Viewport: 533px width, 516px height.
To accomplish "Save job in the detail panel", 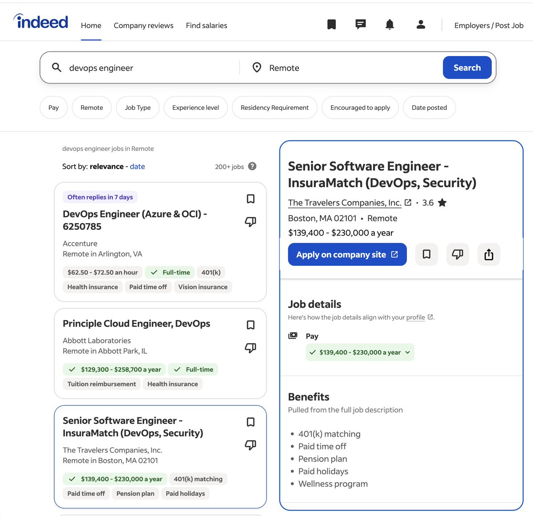I will tap(426, 254).
